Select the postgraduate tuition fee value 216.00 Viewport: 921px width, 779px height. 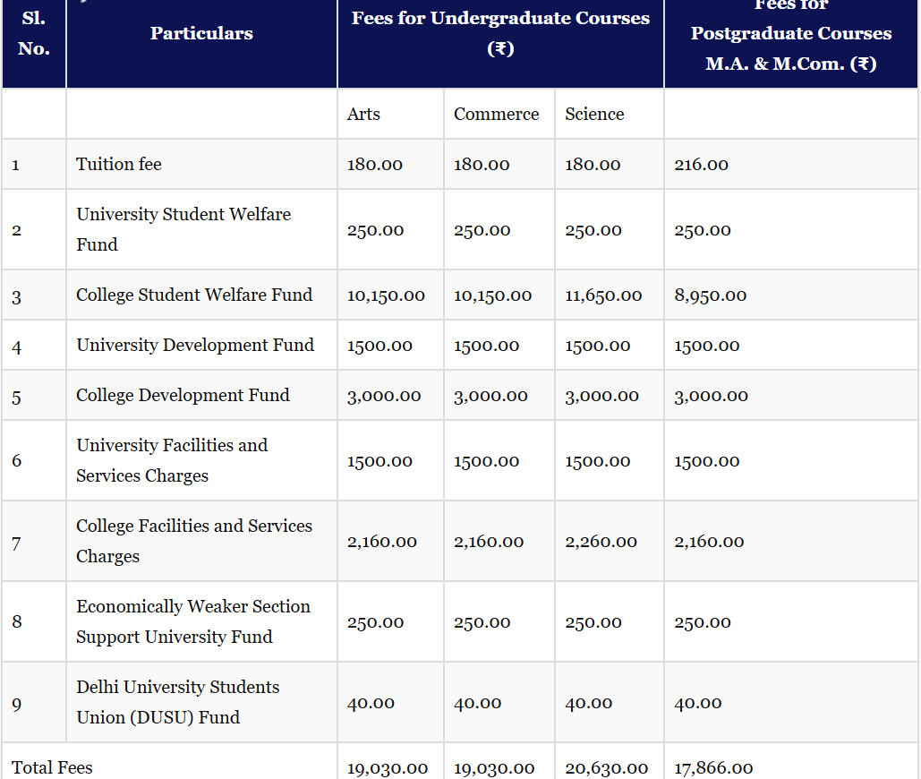[701, 165]
